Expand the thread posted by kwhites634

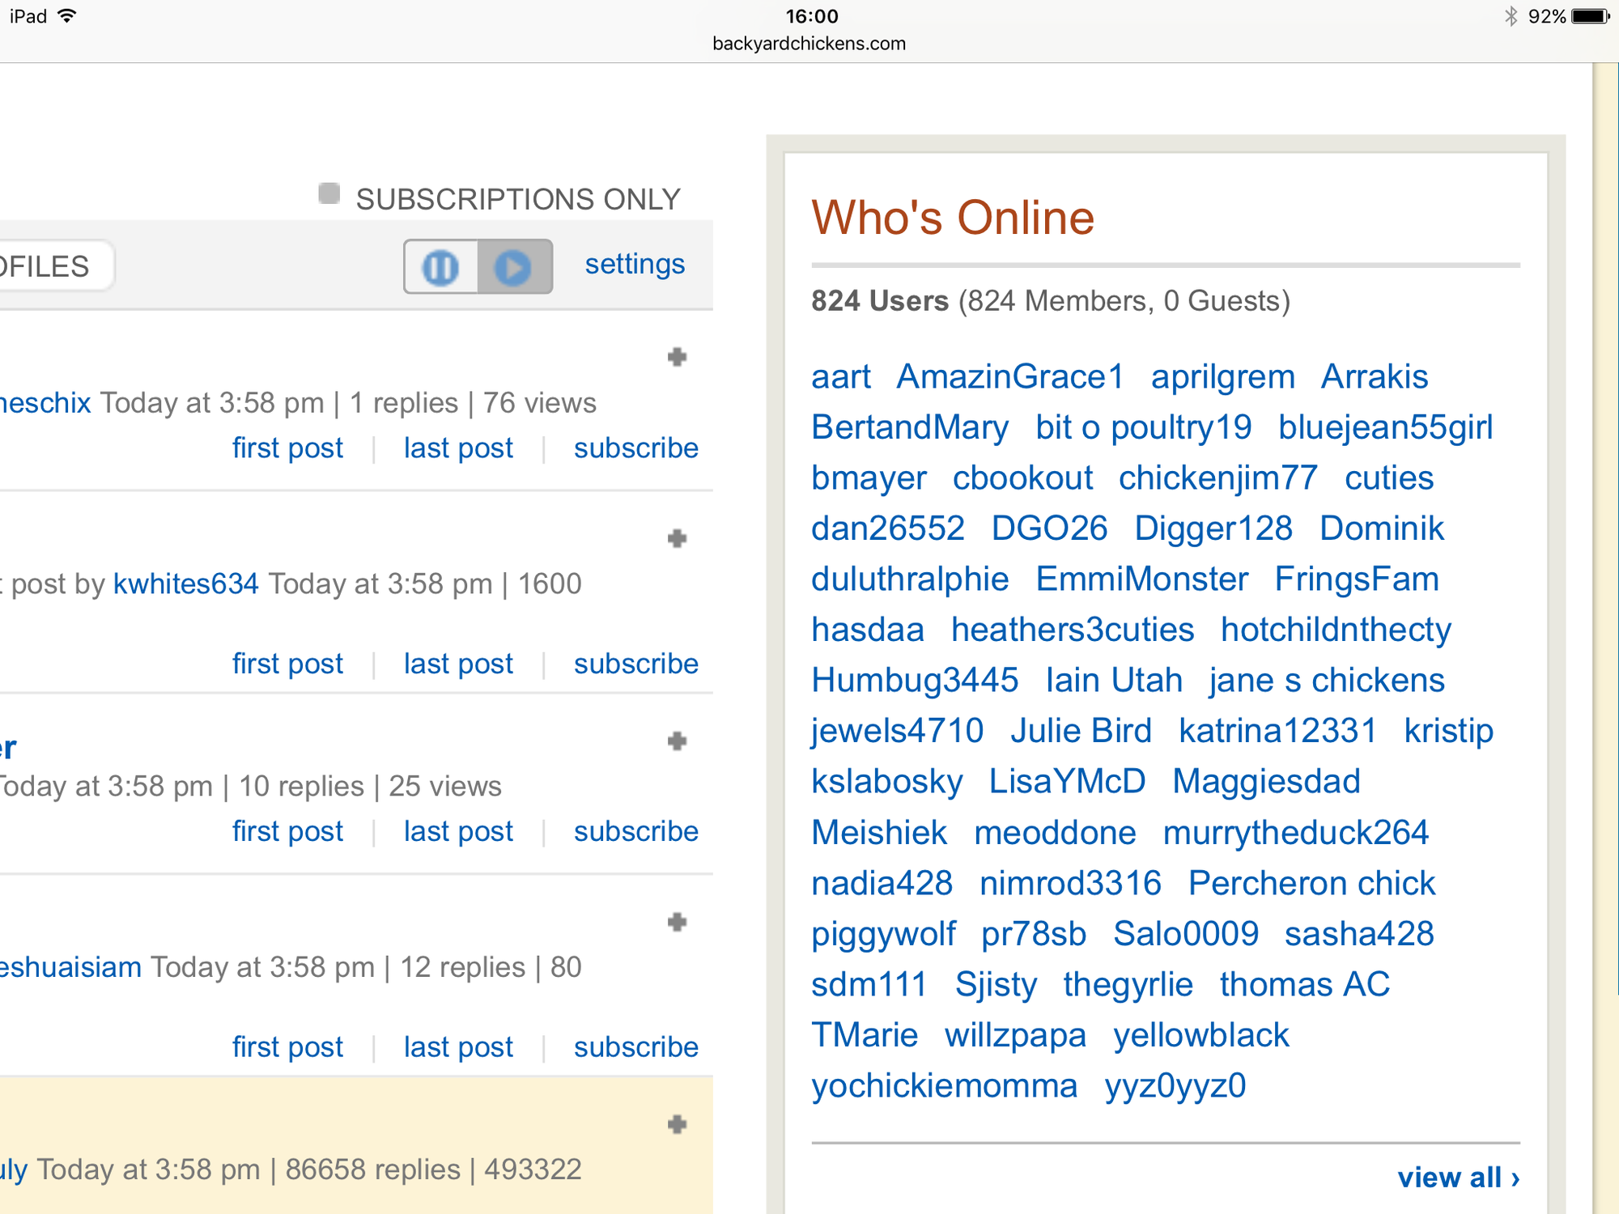point(677,538)
